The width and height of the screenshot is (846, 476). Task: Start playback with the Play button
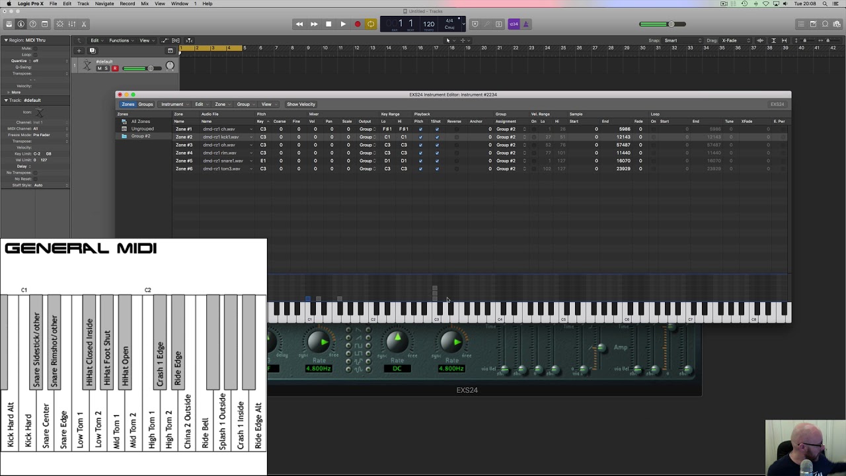click(x=343, y=24)
